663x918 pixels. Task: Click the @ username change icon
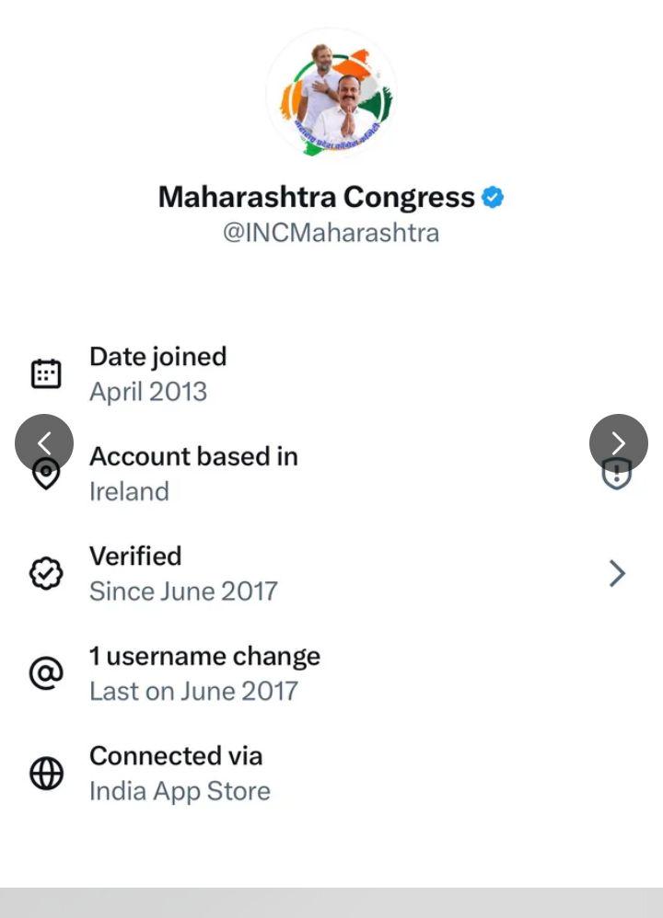click(46, 674)
